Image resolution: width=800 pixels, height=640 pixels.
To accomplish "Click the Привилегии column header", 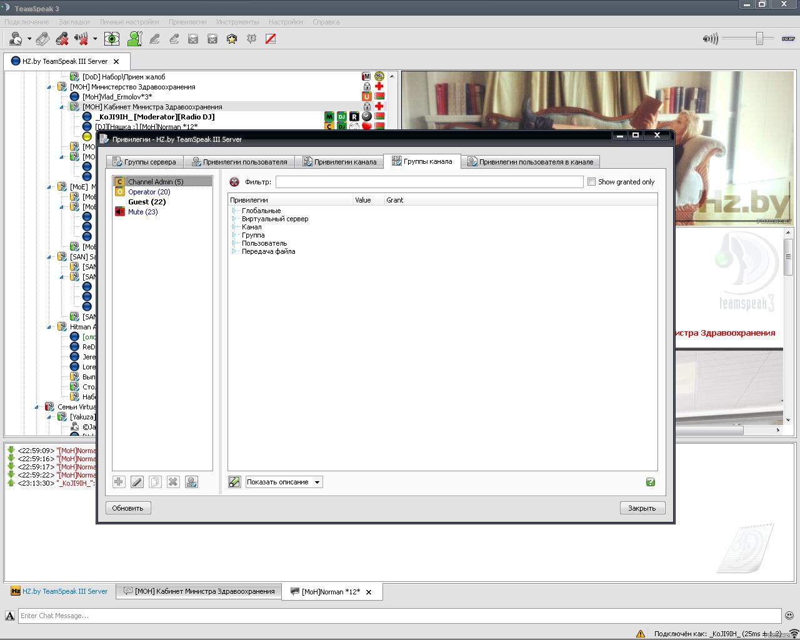I will 291,200.
